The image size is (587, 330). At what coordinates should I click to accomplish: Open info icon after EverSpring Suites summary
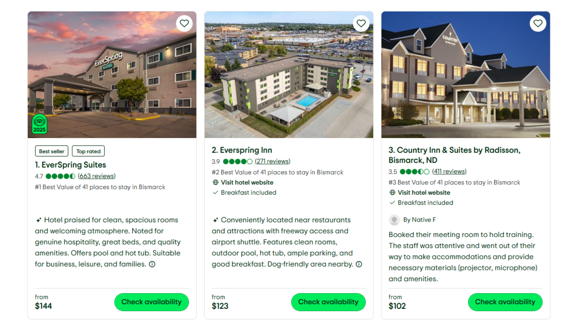152,264
